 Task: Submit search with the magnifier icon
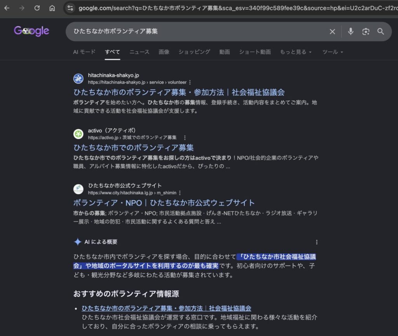(381, 31)
